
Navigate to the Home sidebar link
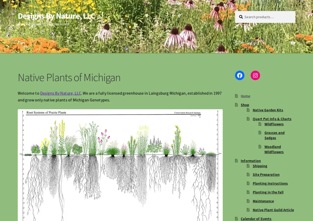pos(245,96)
